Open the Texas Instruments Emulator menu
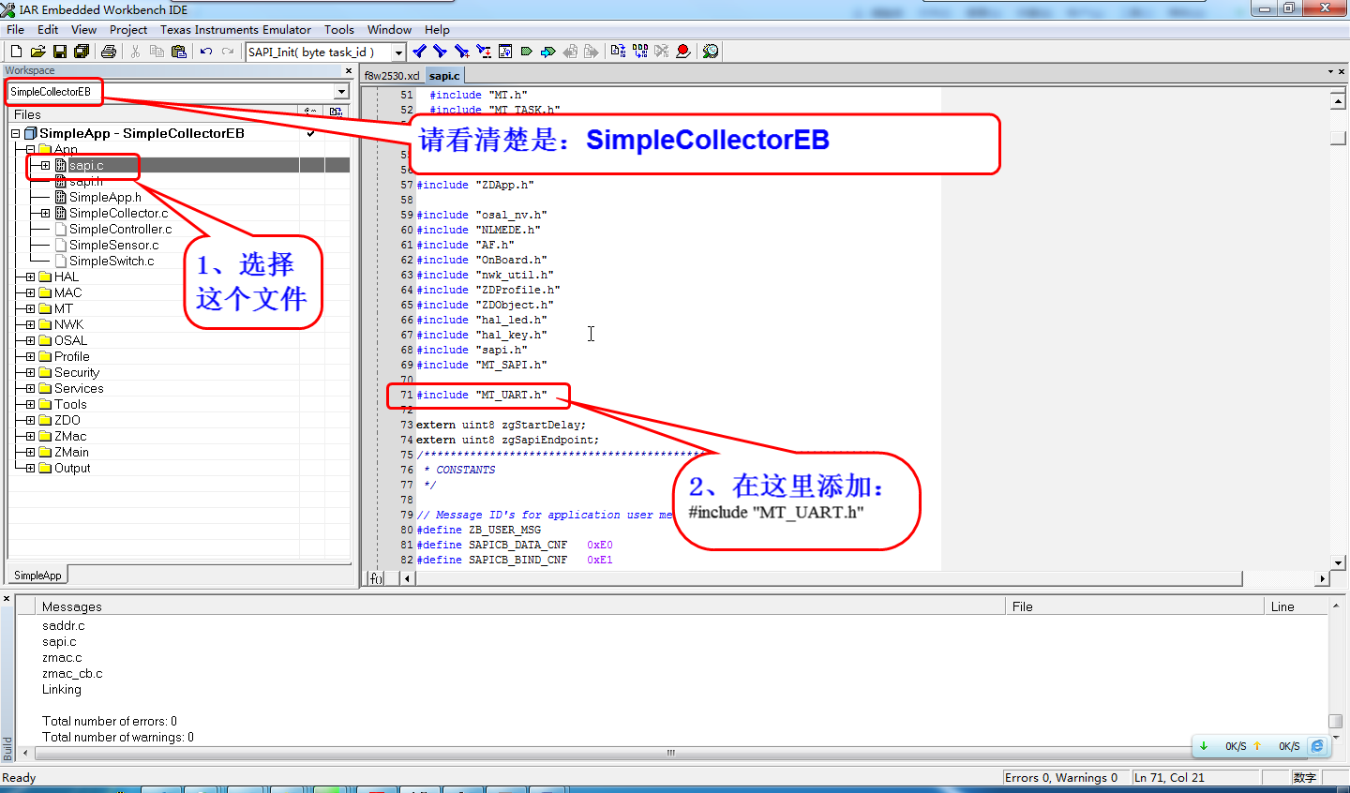The width and height of the screenshot is (1350, 793). point(235,30)
